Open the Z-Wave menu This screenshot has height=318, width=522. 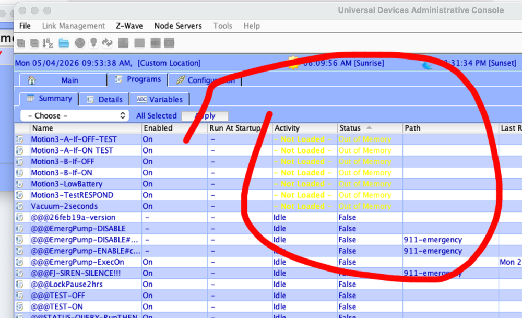129,26
